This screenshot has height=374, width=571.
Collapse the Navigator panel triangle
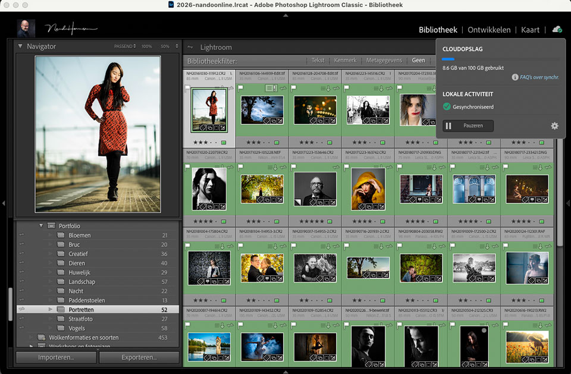point(19,46)
